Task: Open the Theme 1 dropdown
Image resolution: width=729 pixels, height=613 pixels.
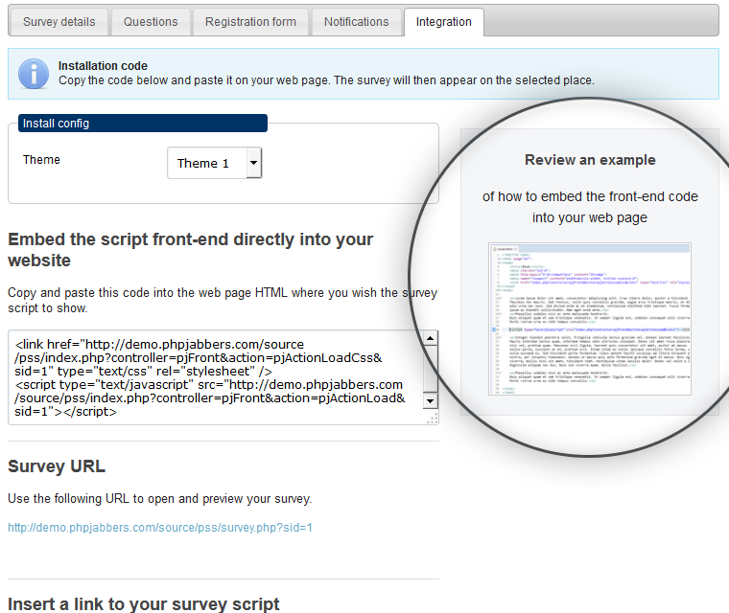Action: pyautogui.click(x=214, y=163)
